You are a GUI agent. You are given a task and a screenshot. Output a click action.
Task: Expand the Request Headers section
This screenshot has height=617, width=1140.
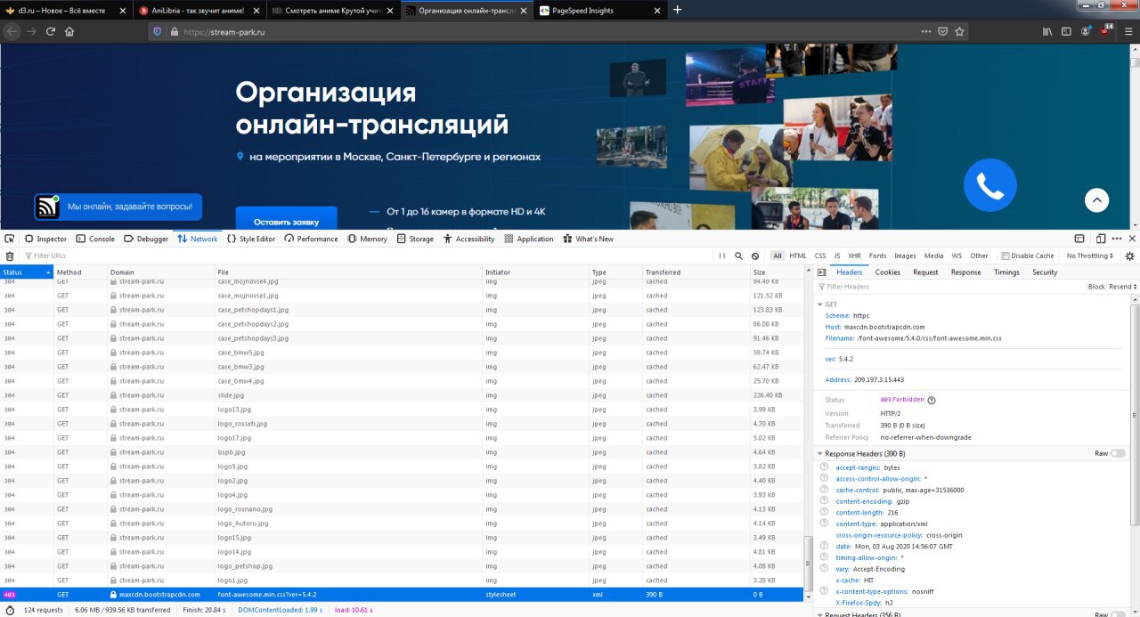819,614
